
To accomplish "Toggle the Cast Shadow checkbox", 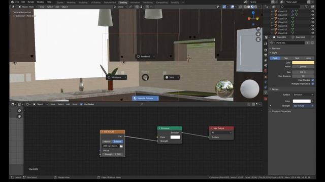I will [313, 80].
